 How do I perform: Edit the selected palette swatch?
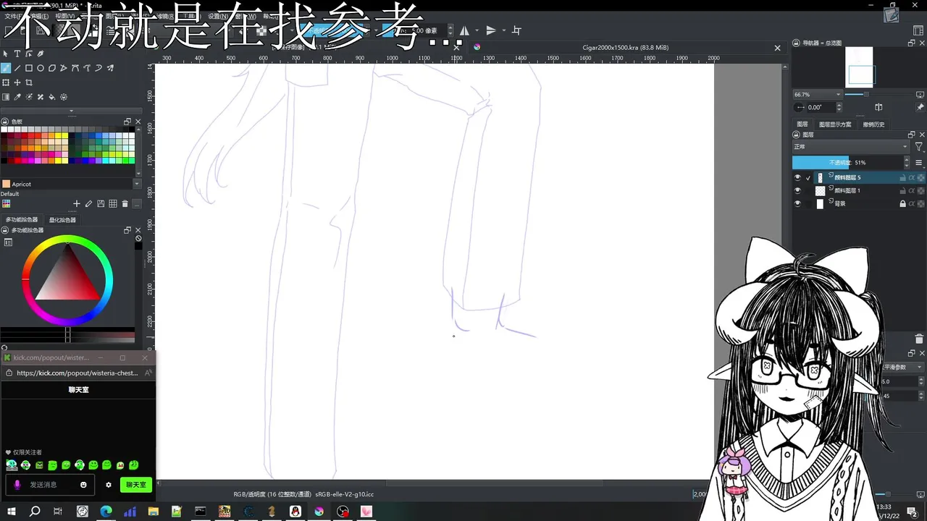(x=88, y=204)
